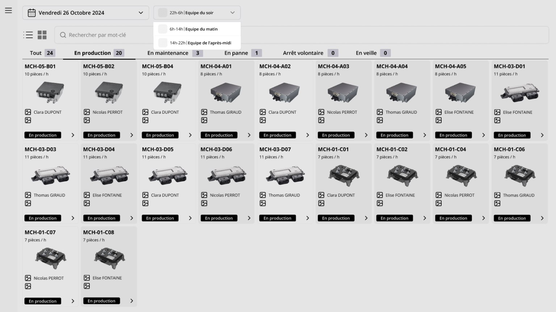
Task: Switch to list view
Action: (x=28, y=35)
